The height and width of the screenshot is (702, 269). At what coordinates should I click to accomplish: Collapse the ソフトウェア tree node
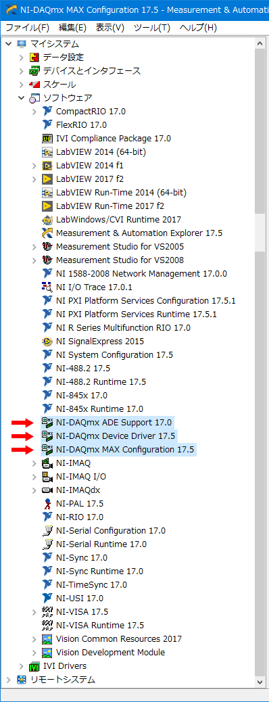pyautogui.click(x=21, y=97)
